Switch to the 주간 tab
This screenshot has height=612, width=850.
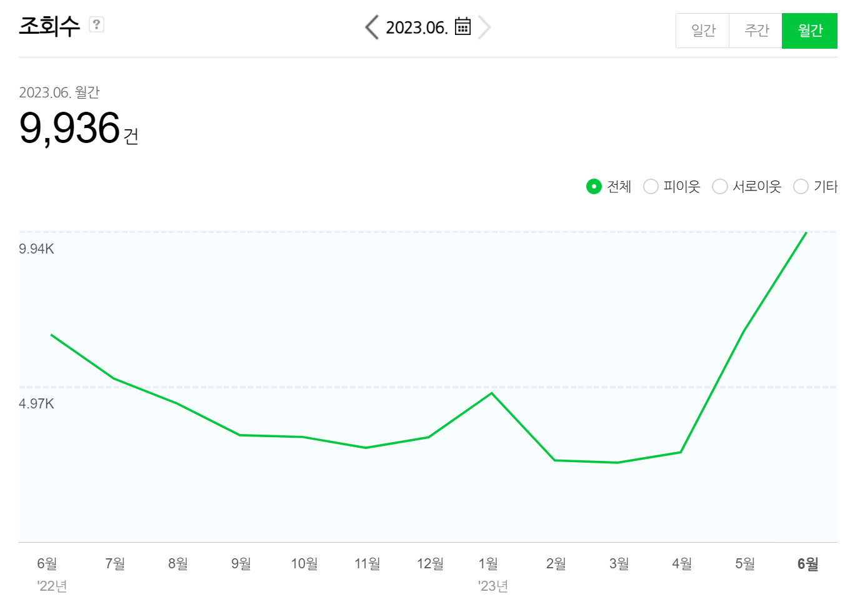pos(756,31)
